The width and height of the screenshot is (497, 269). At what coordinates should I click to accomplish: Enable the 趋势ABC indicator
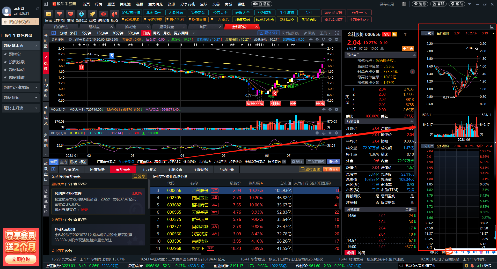[x=174, y=161]
